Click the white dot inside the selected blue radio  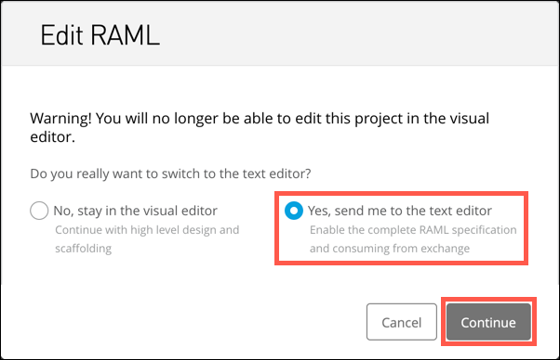coord(294,211)
